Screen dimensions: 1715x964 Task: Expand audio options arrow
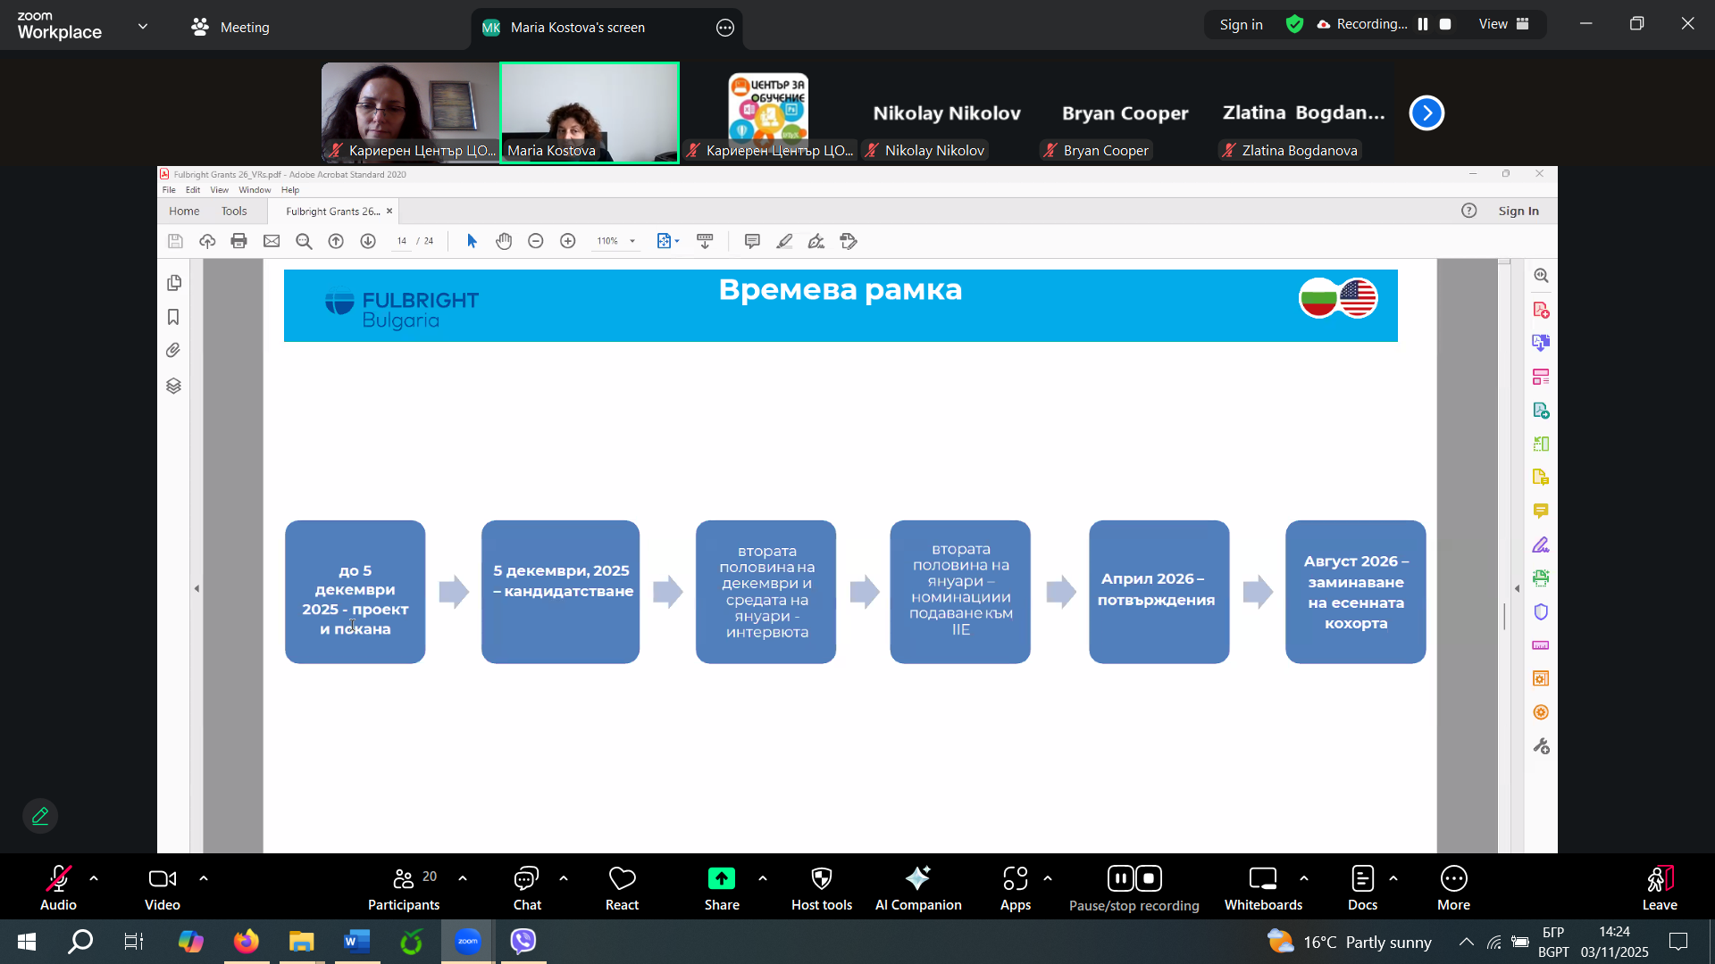[x=94, y=878]
